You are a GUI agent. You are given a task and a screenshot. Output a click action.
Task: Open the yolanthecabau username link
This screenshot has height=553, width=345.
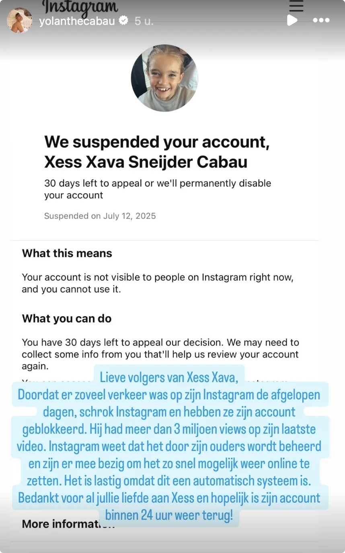[x=77, y=21]
